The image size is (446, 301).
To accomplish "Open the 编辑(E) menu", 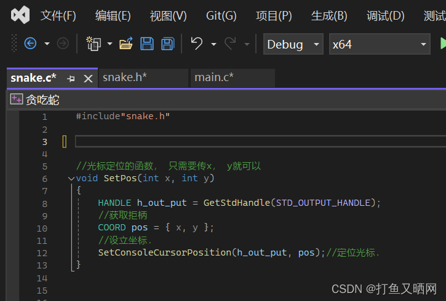I will (113, 15).
